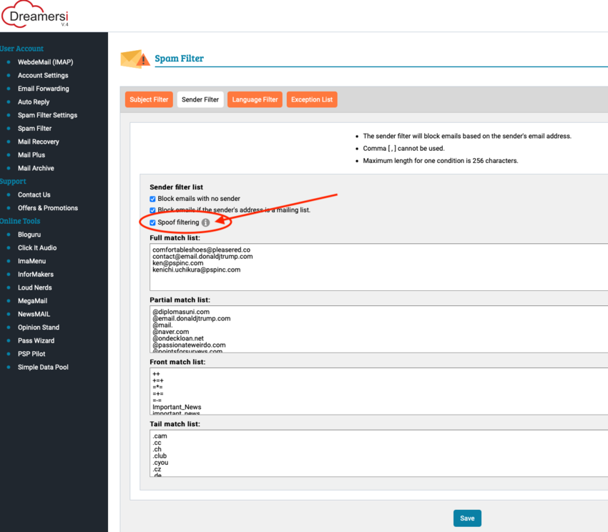Click Important_News in Front match list
Image resolution: width=608 pixels, height=532 pixels.
click(177, 407)
